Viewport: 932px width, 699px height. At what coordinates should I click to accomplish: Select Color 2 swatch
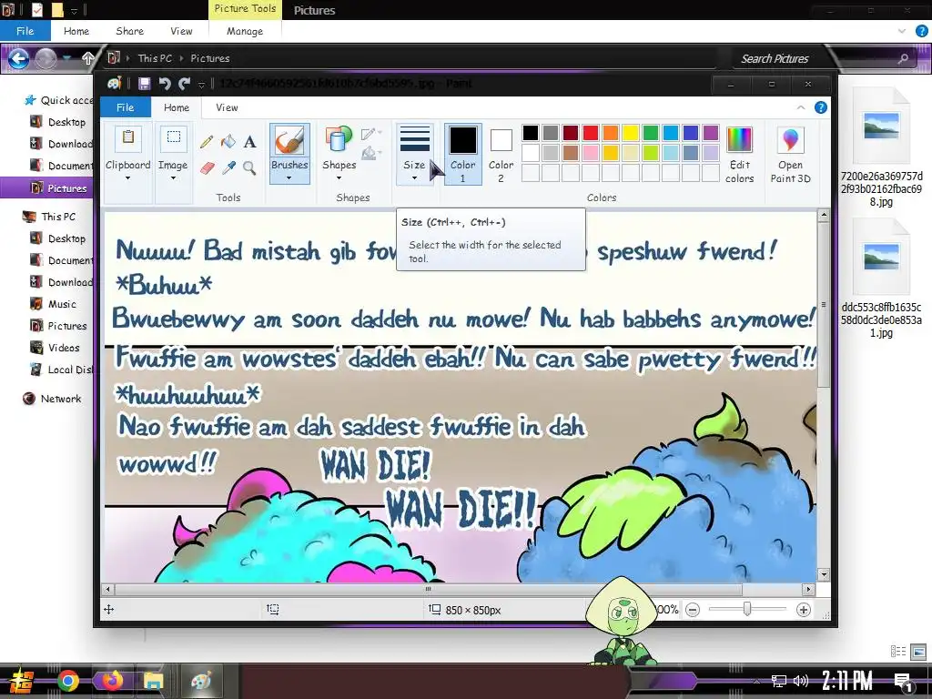pos(501,155)
